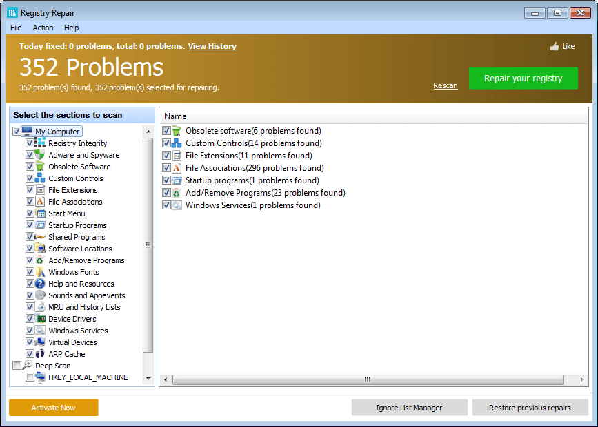The image size is (598, 427).
Task: Click the Deep Scan magnifier icon
Action: tap(27, 365)
